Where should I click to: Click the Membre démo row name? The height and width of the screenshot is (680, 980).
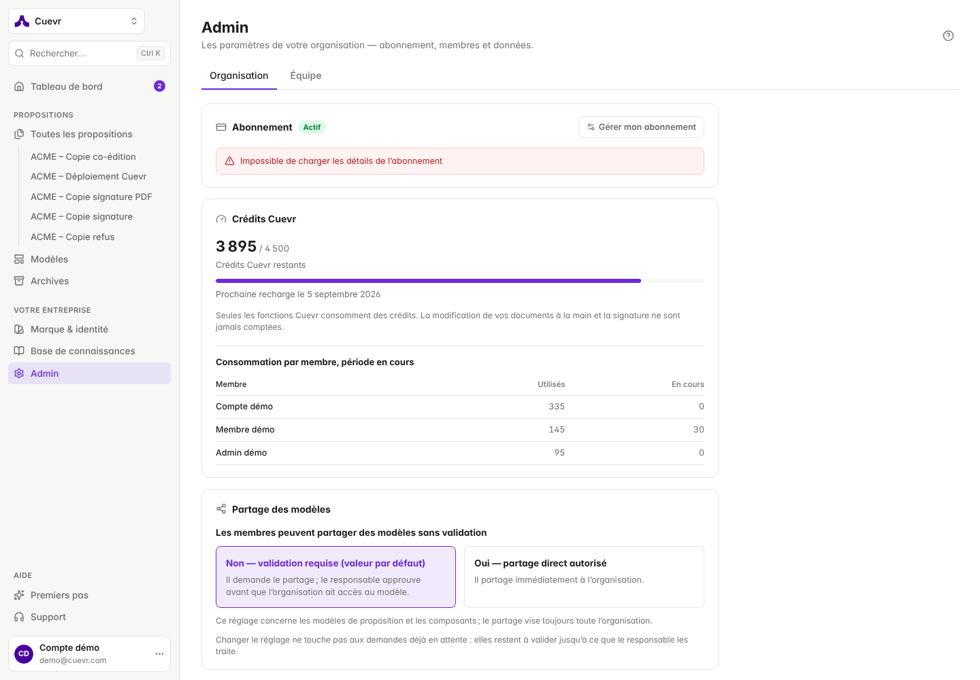coord(245,430)
